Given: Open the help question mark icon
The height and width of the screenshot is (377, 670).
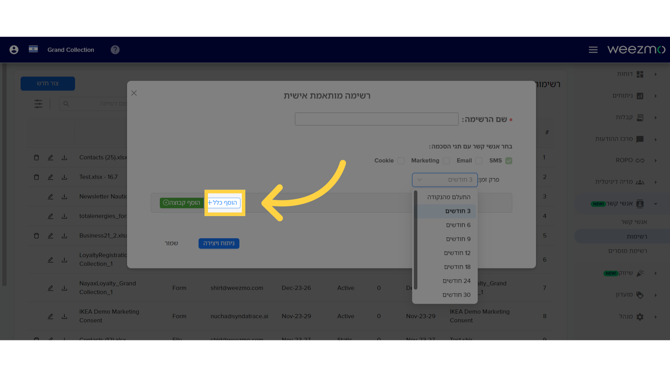Looking at the screenshot, I should tap(115, 50).
